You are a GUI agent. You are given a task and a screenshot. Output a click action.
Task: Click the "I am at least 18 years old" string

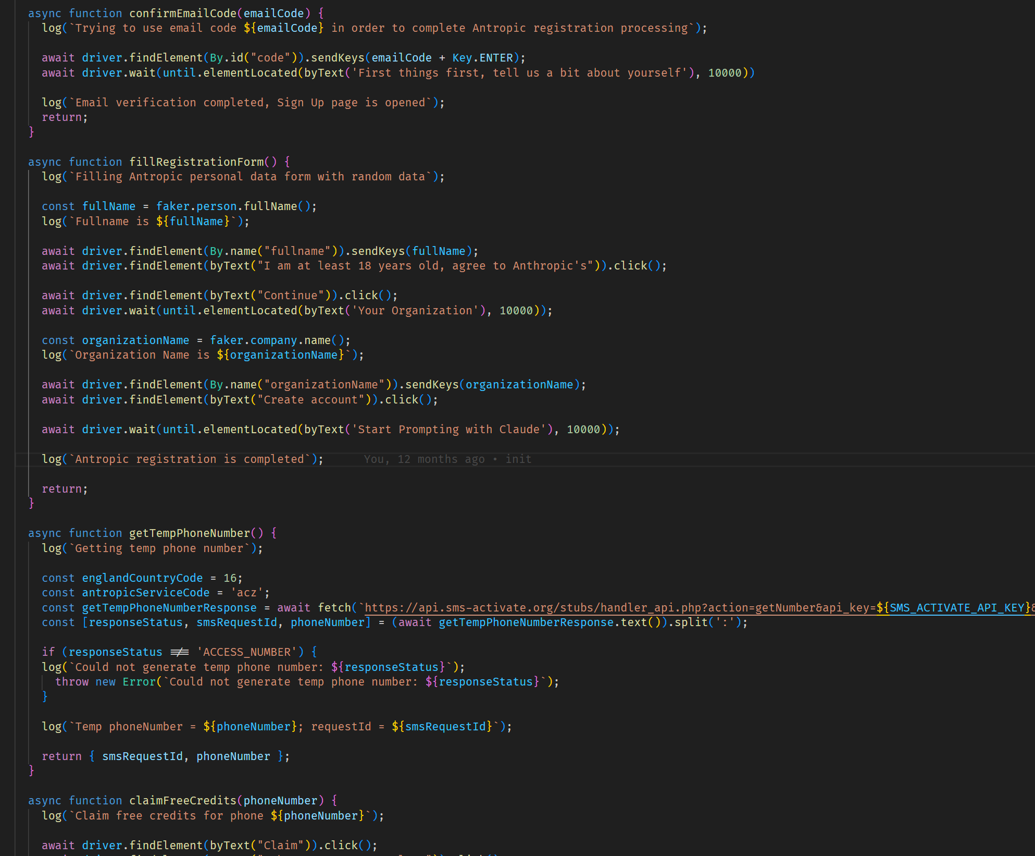(x=425, y=266)
